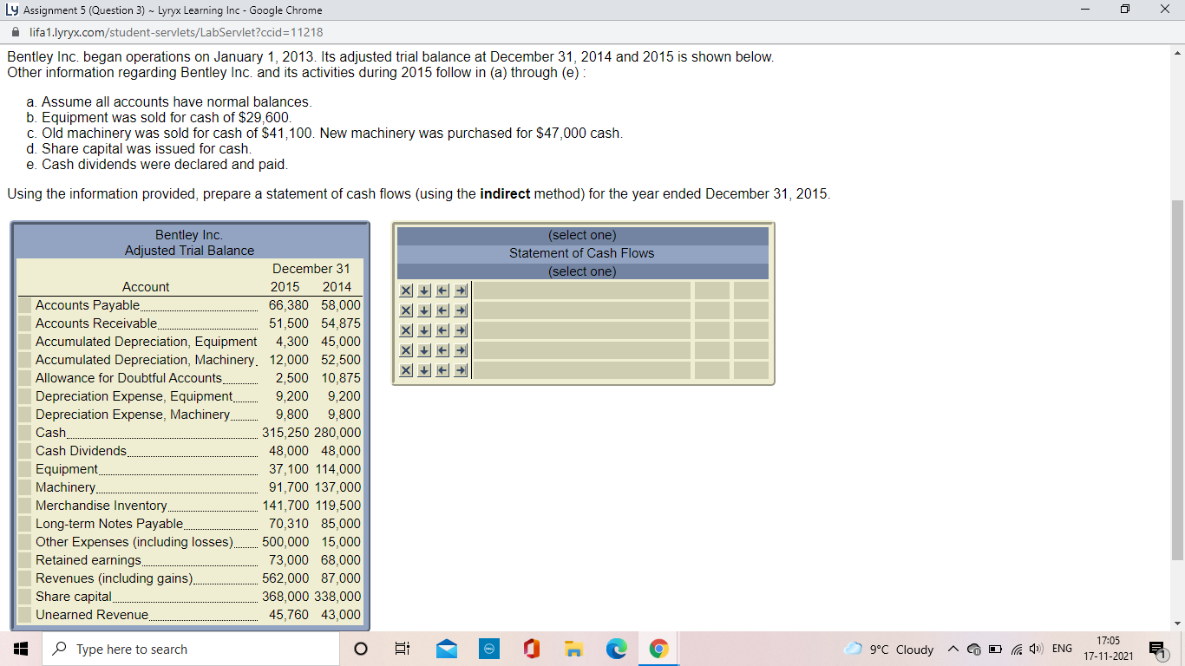Insert a row using the second row's down-arrow icon
This screenshot has width=1185, height=666.
pos(423,310)
